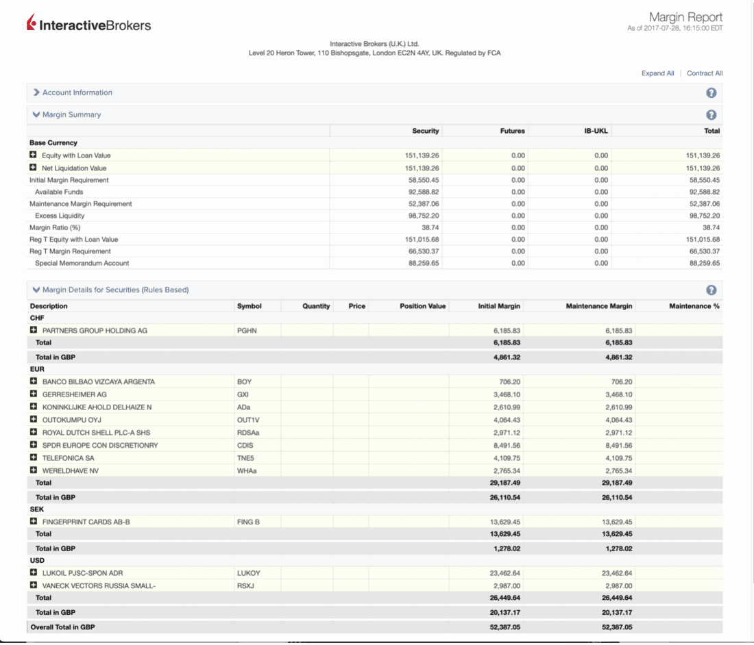Expand TELEFONICA SA row
754x645 pixels.
(33, 457)
